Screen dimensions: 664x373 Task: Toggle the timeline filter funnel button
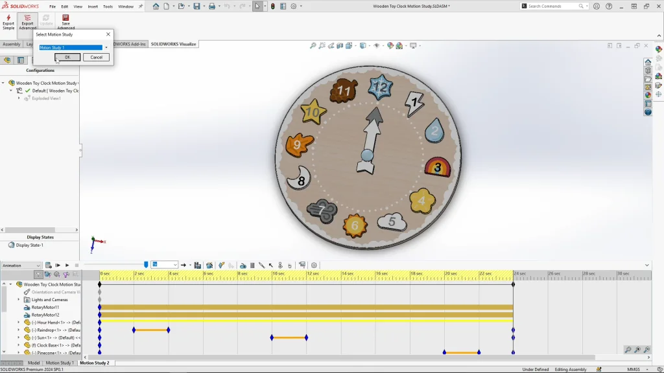click(x=39, y=275)
